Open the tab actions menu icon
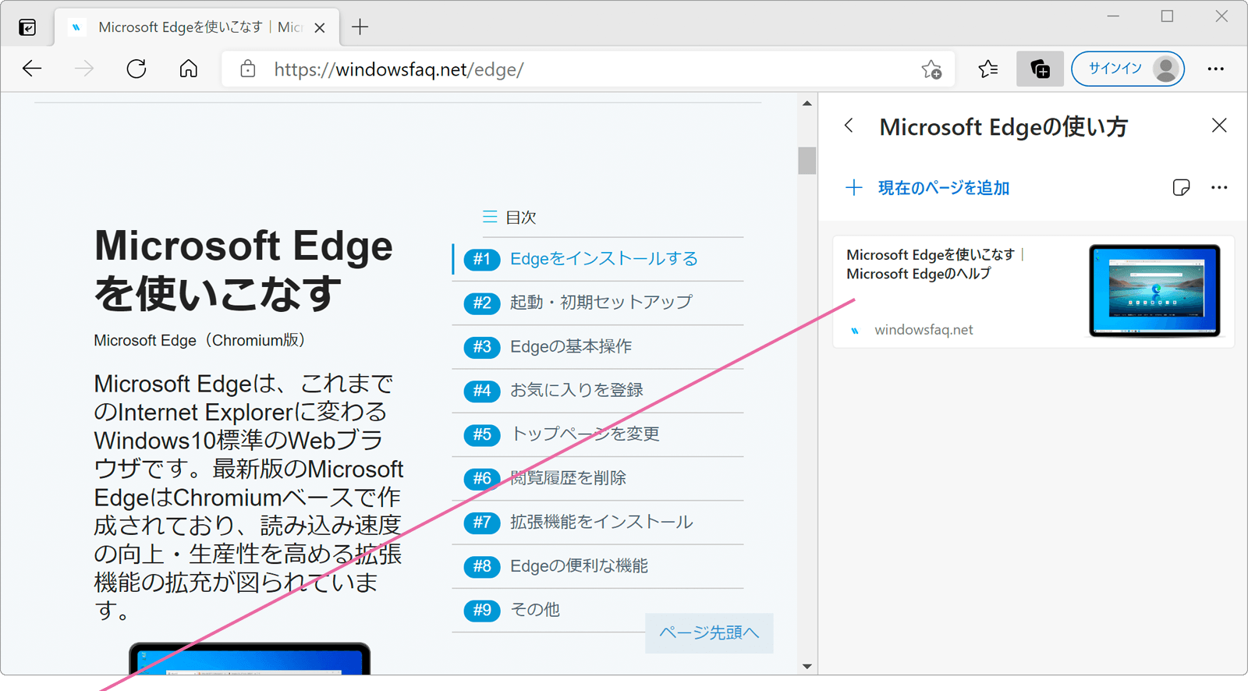The height and width of the screenshot is (691, 1248). coord(27,28)
